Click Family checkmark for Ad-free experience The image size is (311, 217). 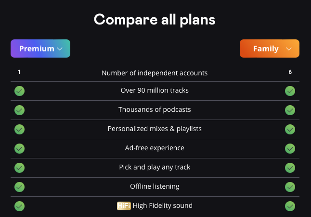pyautogui.click(x=290, y=148)
